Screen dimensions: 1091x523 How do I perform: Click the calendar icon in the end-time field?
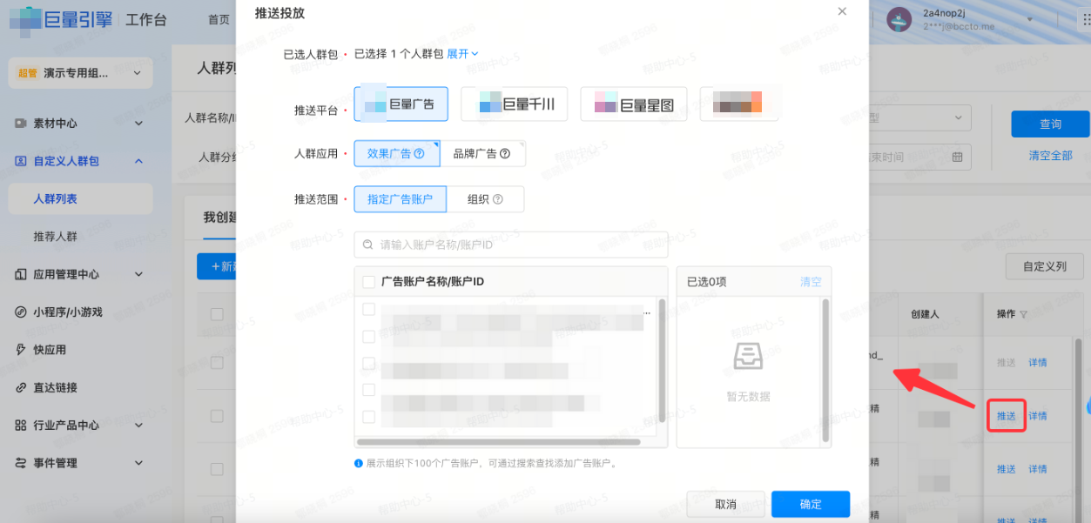958,157
